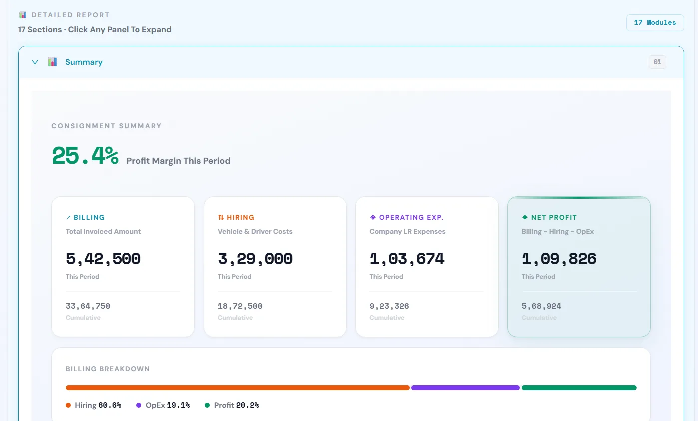Click Hiring cumulative figure 18,72,500

point(240,306)
